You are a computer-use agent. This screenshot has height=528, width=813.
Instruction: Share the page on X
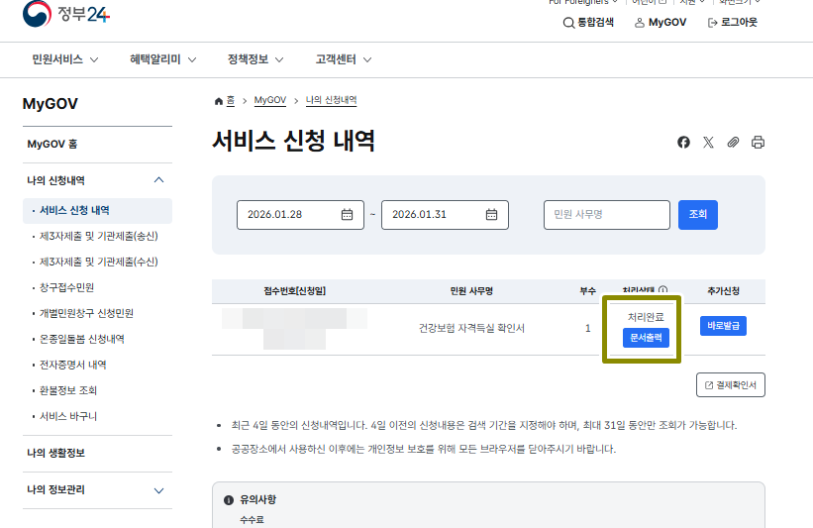[708, 142]
